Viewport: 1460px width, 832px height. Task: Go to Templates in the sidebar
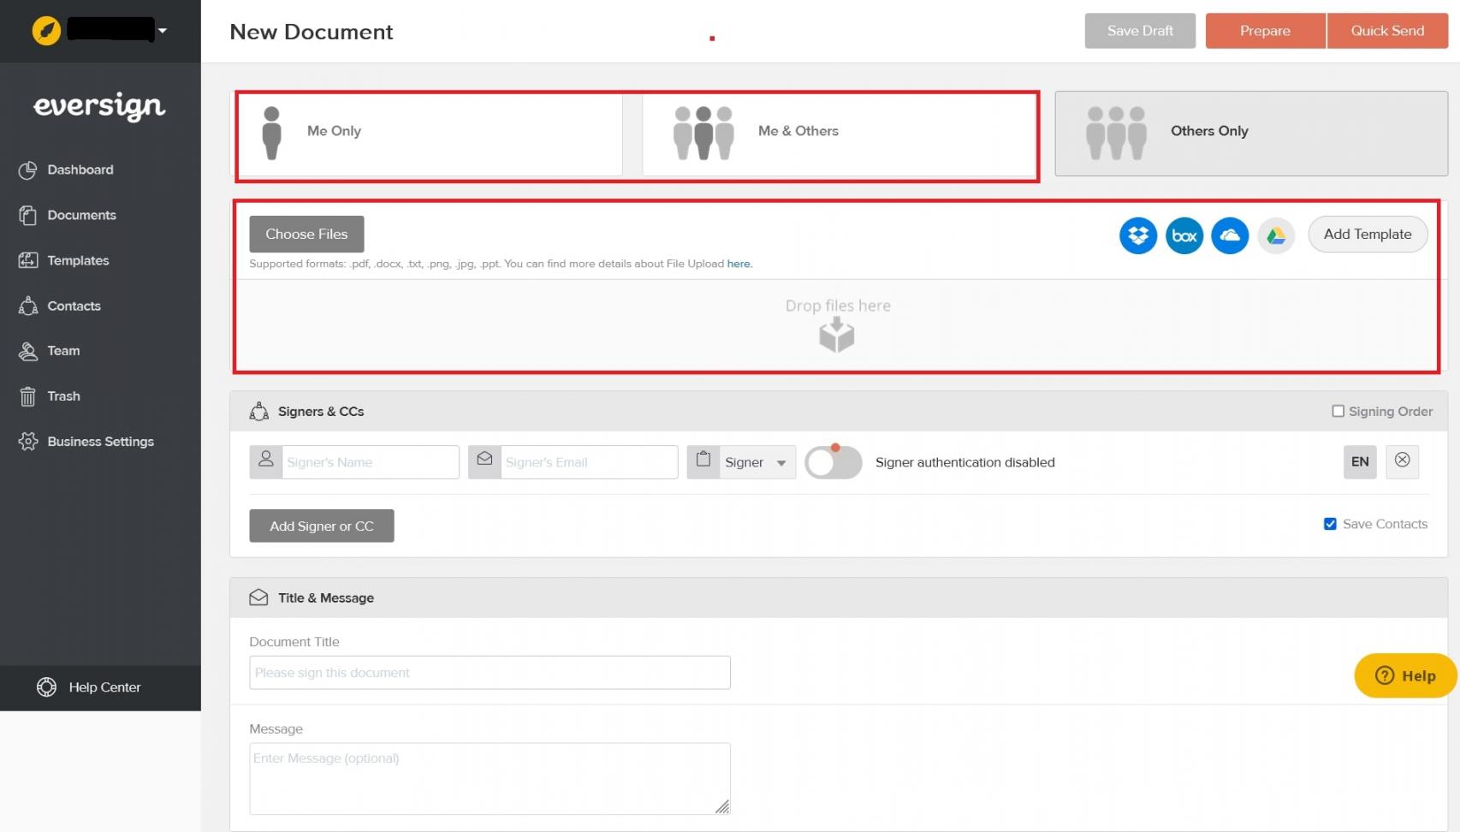click(x=78, y=260)
